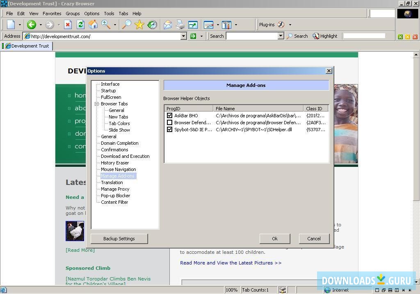Click the ProgID column header
This screenshot has height=294, width=420.
pos(189,108)
